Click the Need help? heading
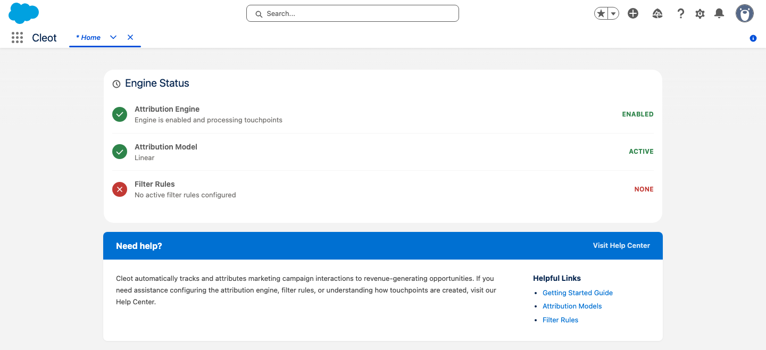This screenshot has height=350, width=766. (139, 246)
